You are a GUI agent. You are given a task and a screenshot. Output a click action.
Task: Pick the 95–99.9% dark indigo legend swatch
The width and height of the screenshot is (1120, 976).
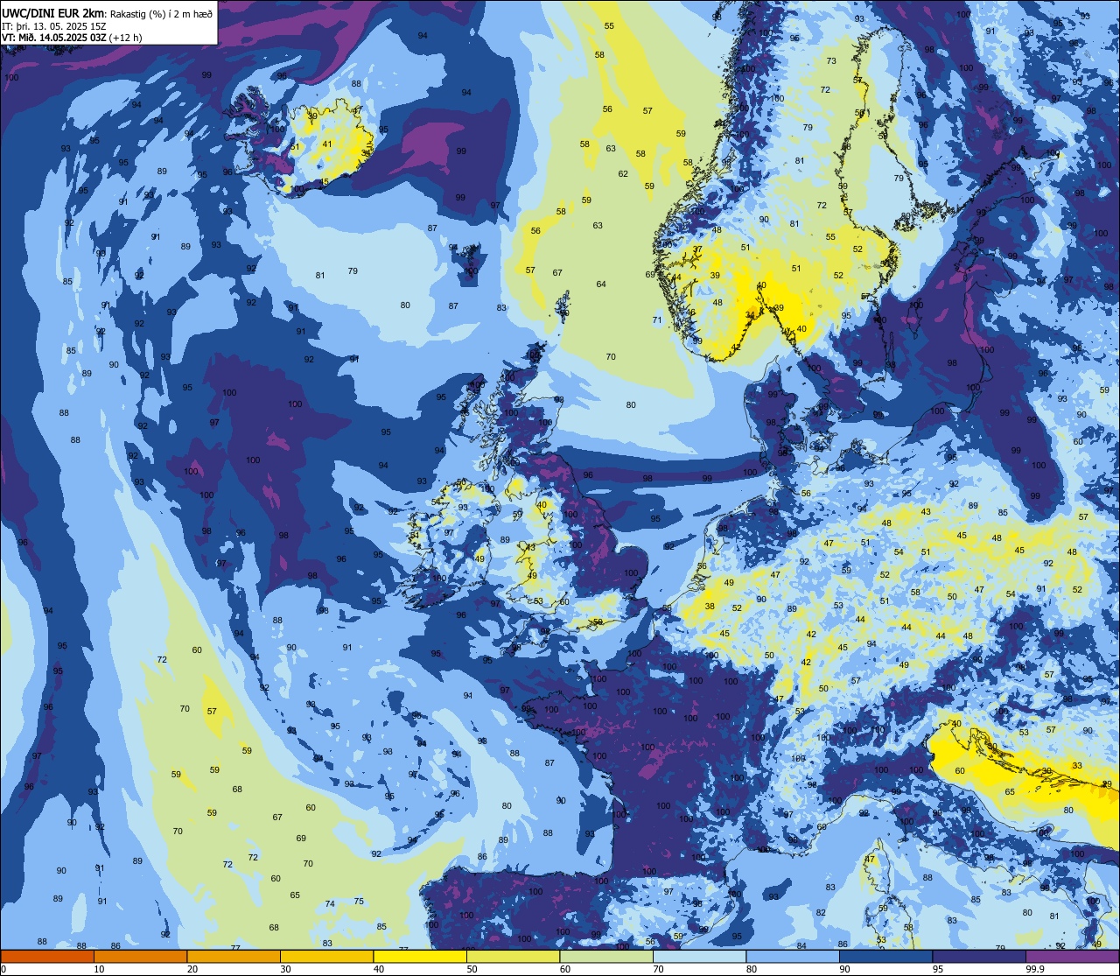(x=979, y=957)
